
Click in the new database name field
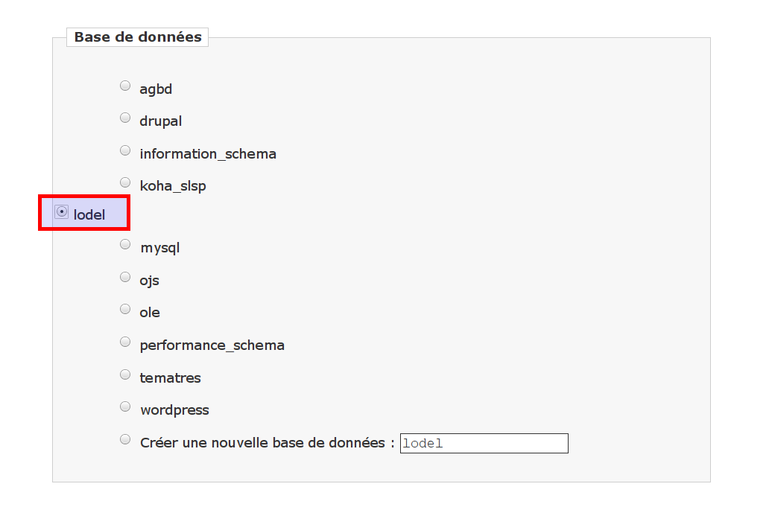484,443
